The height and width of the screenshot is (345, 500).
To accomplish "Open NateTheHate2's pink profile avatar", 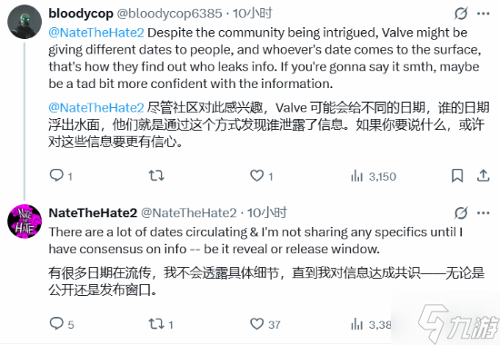I will tap(25, 222).
